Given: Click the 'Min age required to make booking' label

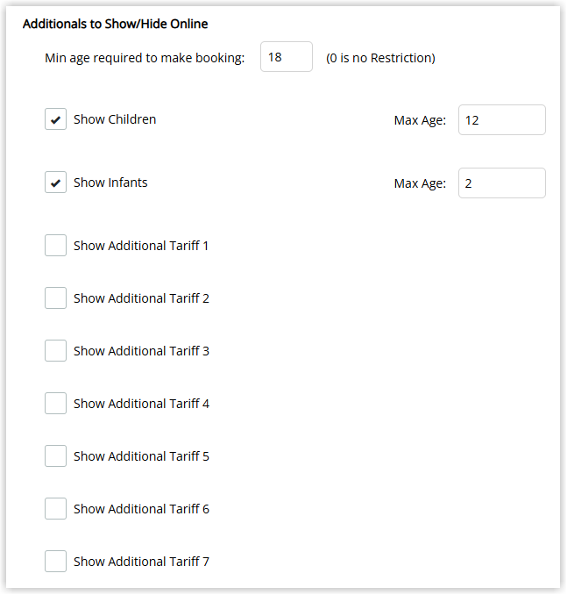Looking at the screenshot, I should pyautogui.click(x=145, y=58).
